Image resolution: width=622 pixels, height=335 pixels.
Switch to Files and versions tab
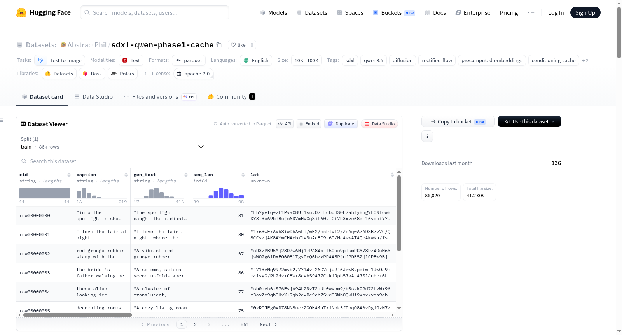click(160, 96)
